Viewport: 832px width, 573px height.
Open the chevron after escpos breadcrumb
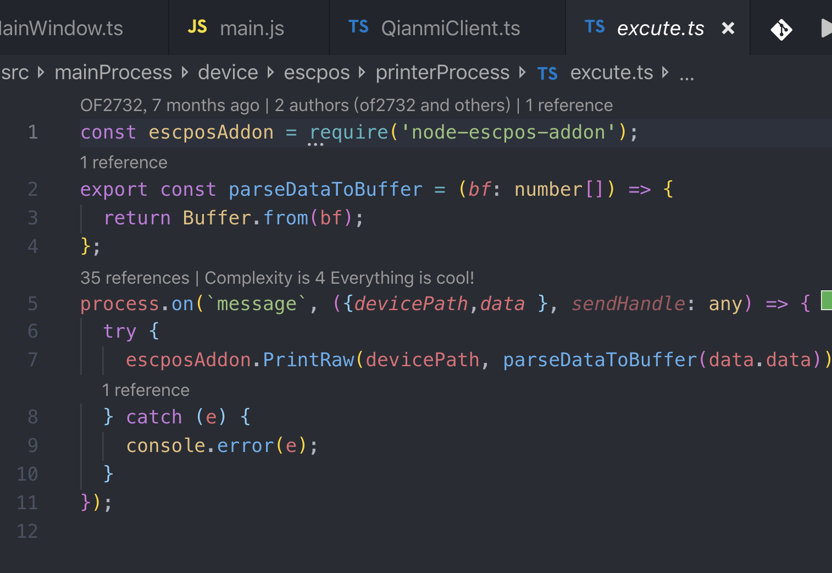(x=360, y=72)
